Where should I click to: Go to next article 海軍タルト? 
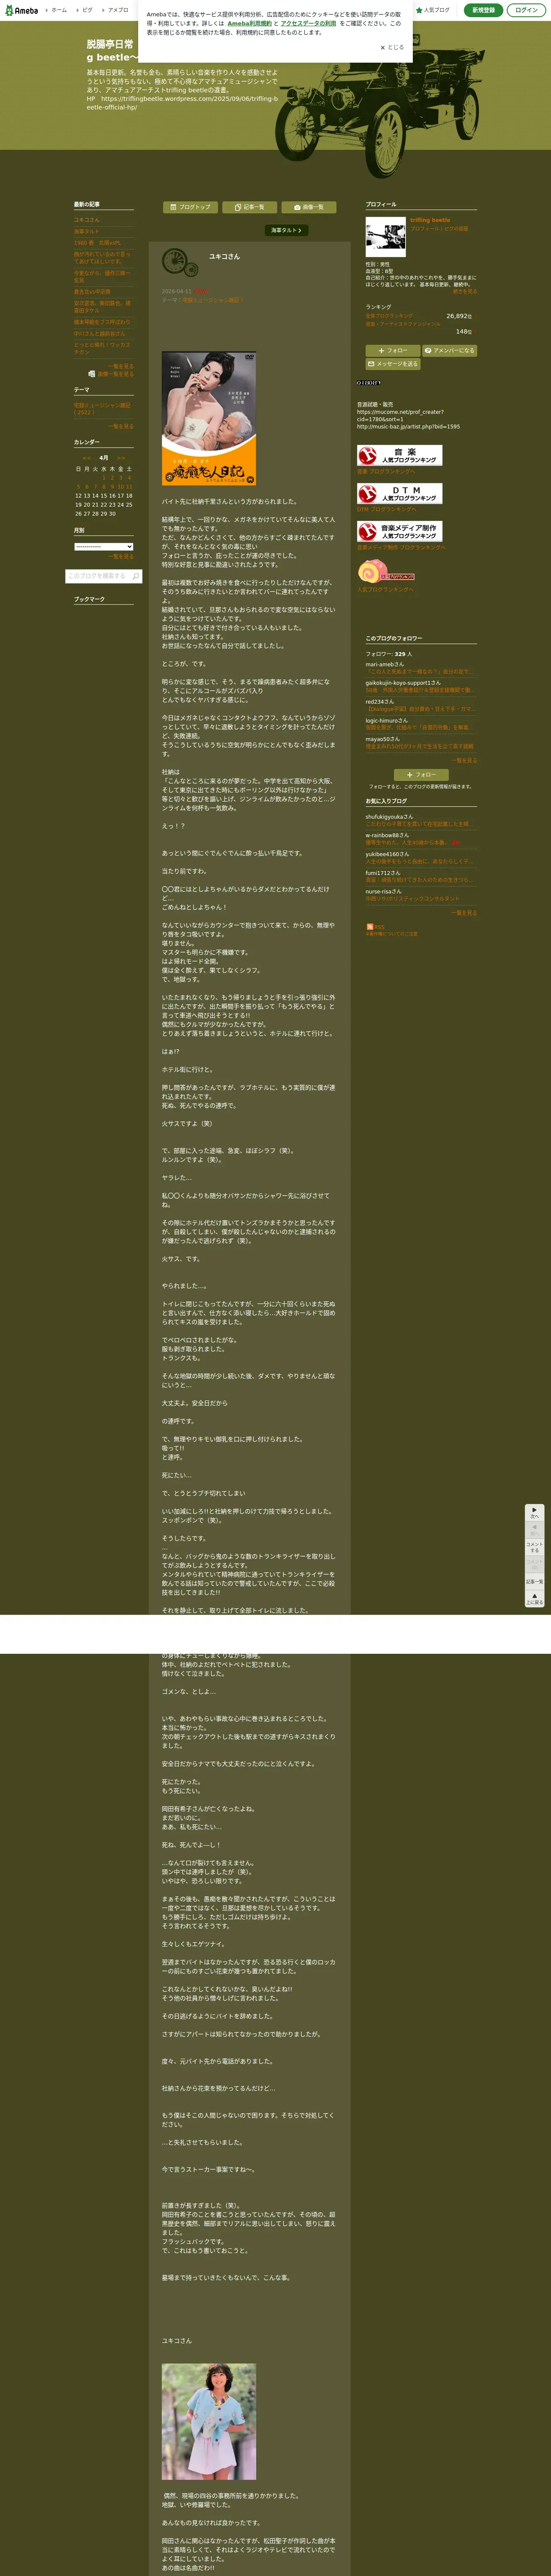[286, 230]
